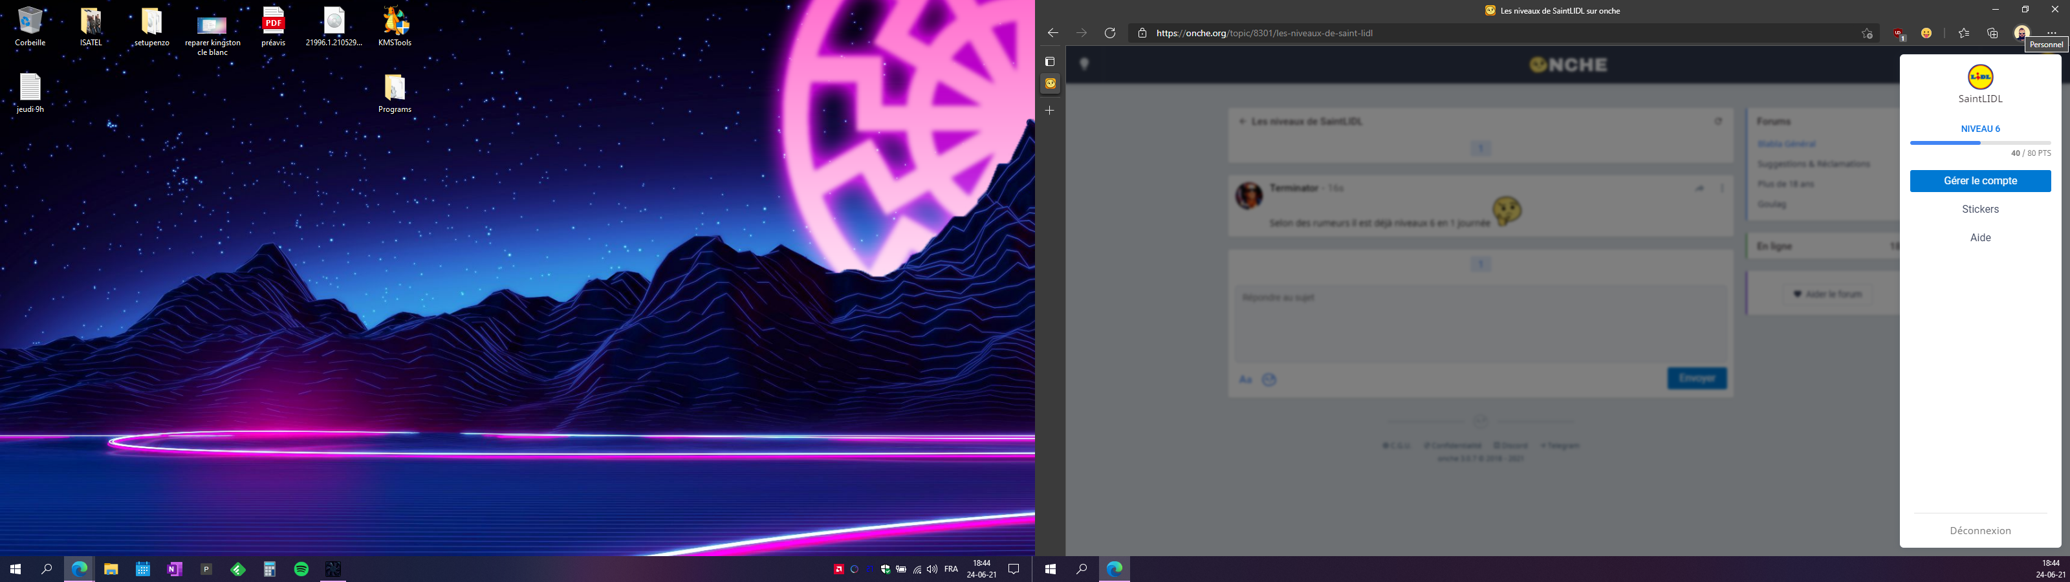Open the Collections icon in Edge
The width and height of the screenshot is (2070, 582).
pyautogui.click(x=1993, y=33)
